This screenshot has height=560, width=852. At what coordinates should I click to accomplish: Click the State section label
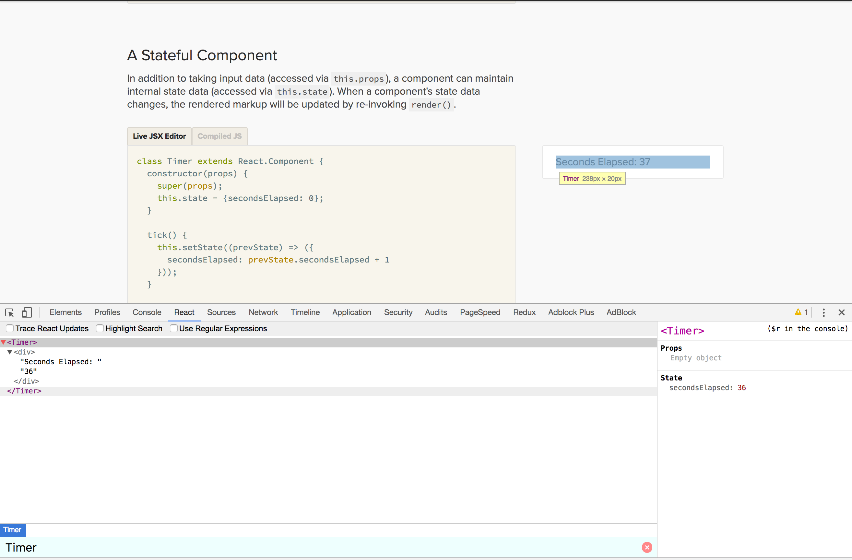pos(671,378)
